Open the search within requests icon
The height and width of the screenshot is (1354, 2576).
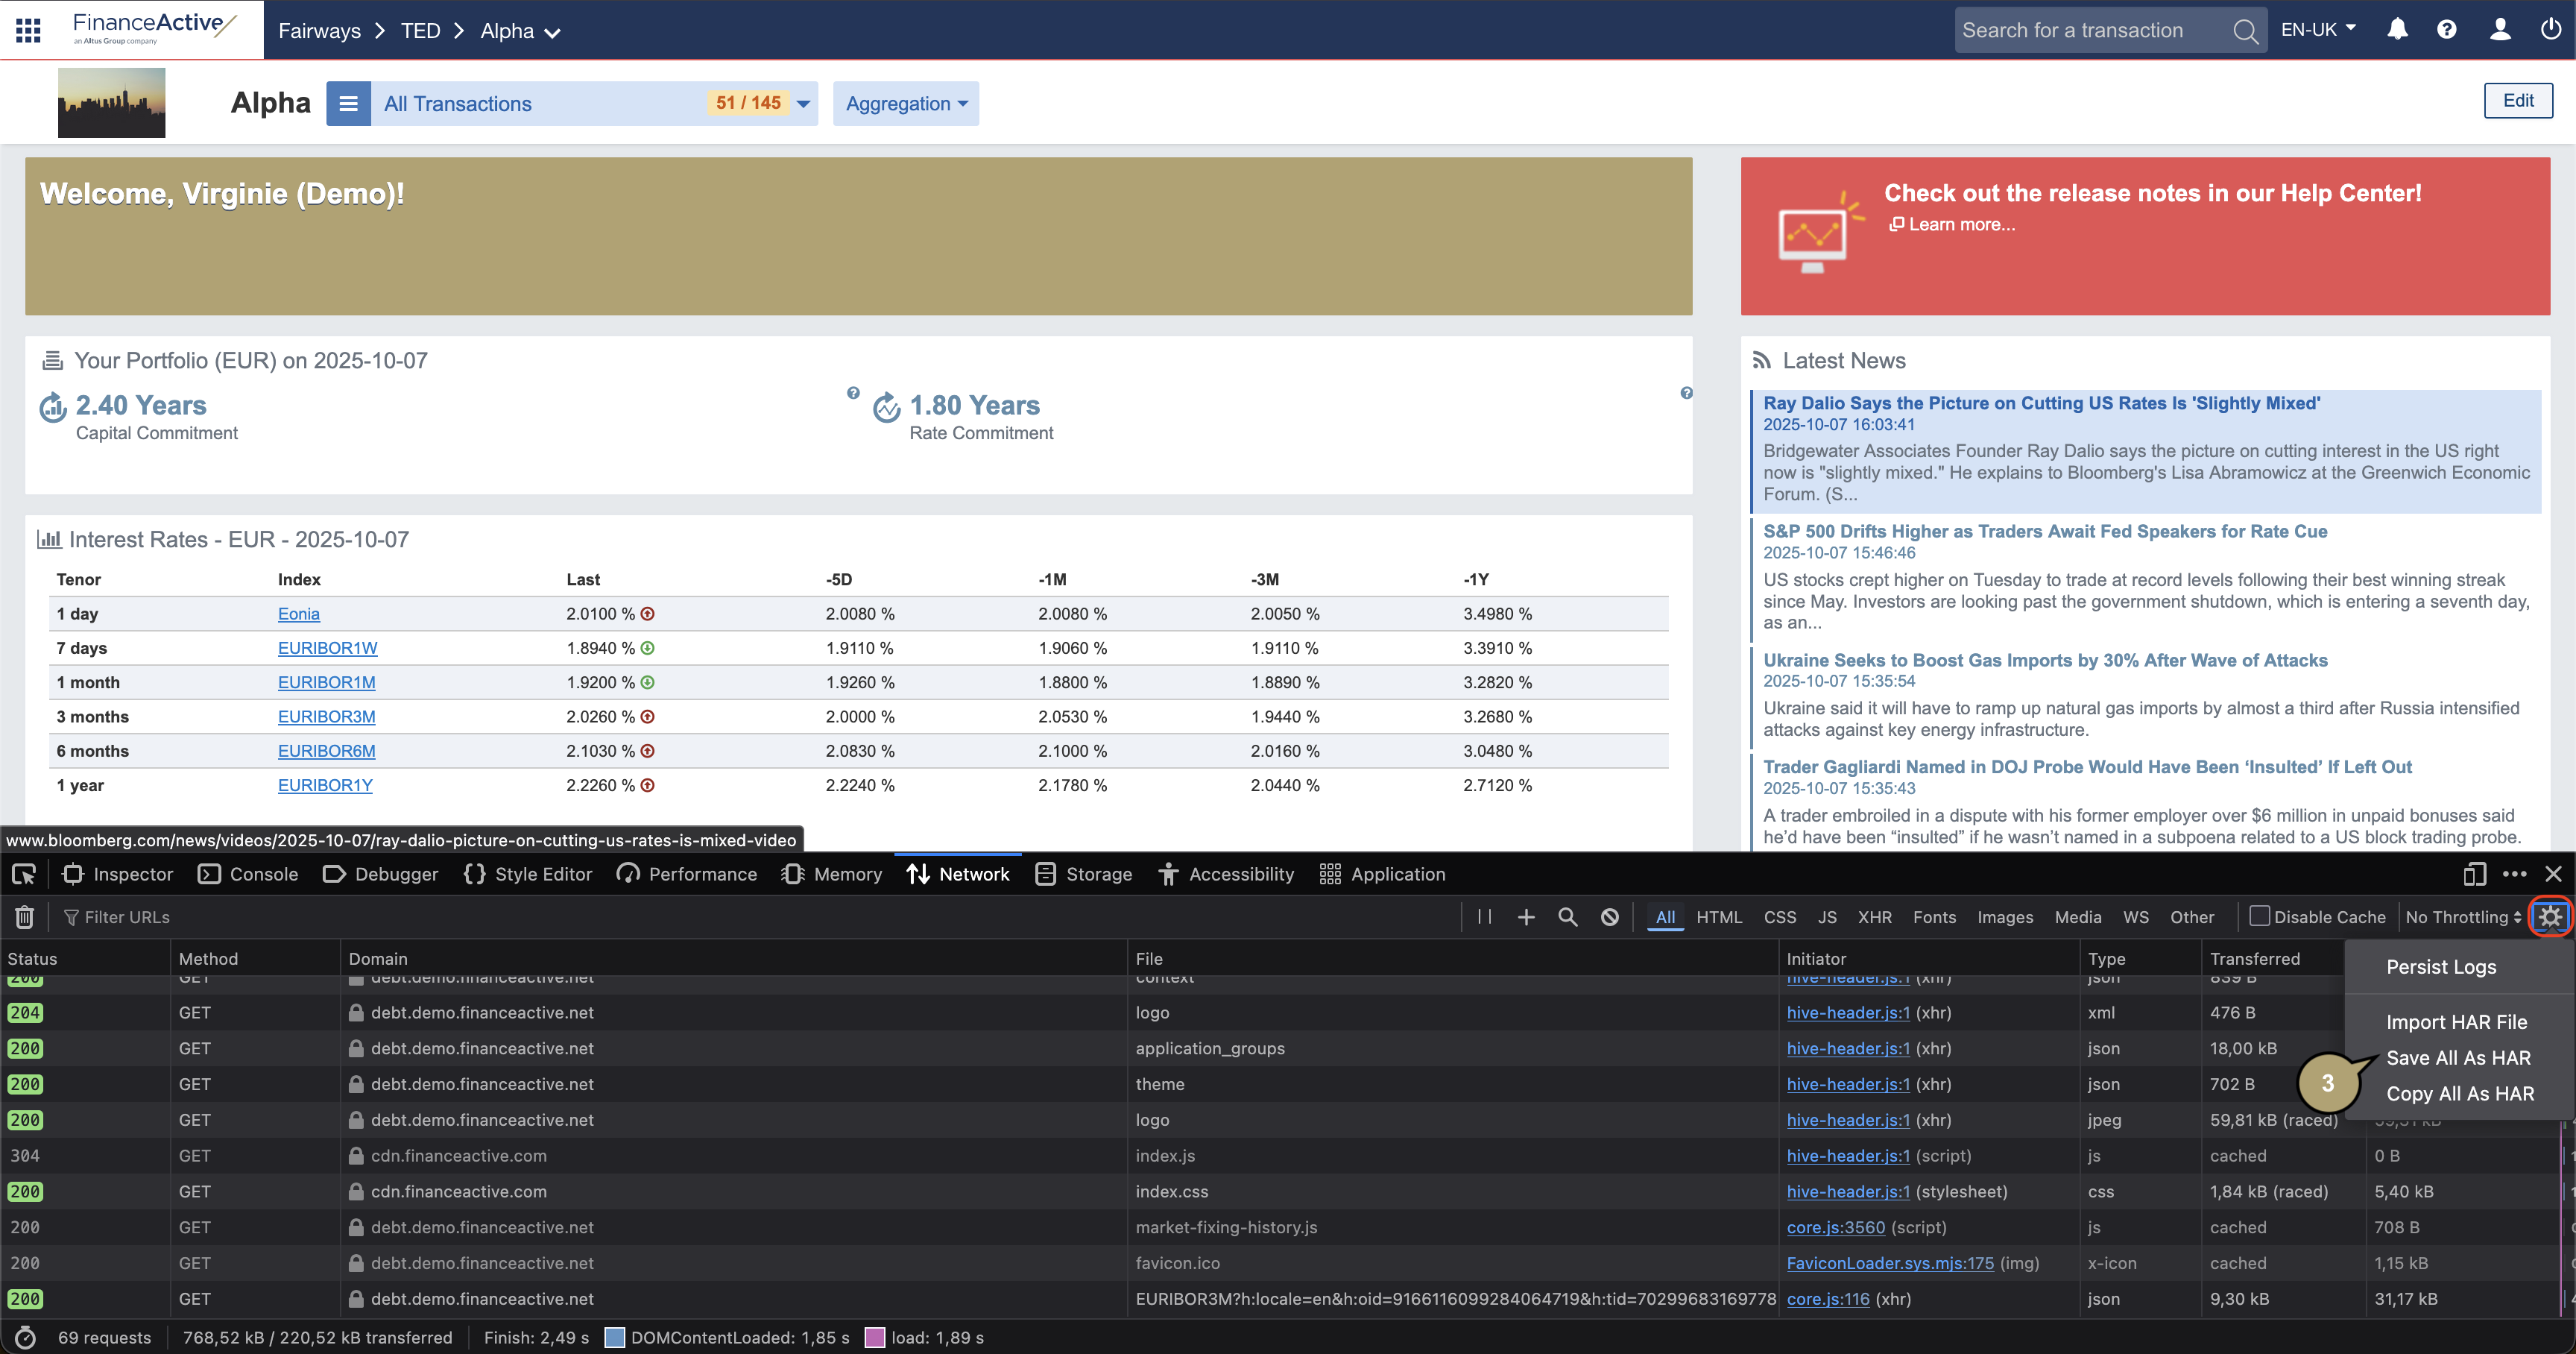1567,916
